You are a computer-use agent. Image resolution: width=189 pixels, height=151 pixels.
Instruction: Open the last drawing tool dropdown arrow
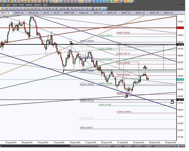(x=90, y=8)
